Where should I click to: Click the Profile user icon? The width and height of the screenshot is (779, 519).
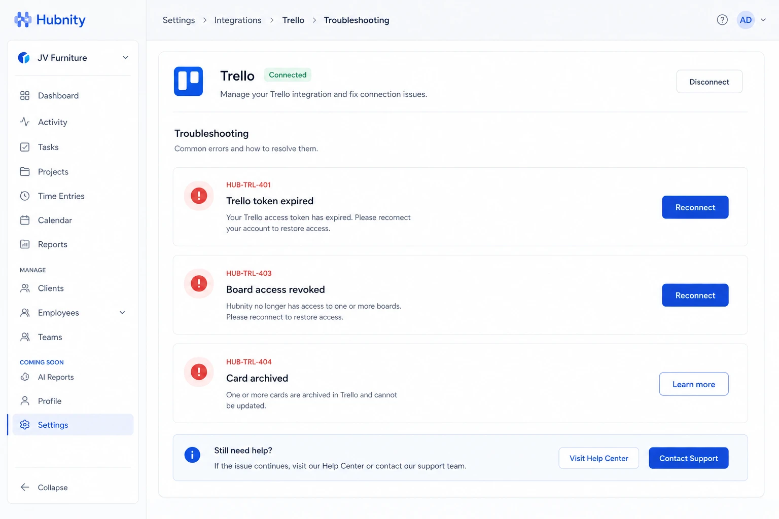point(25,401)
